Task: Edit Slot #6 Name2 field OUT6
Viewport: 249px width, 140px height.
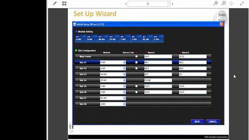Action: tap(193, 92)
